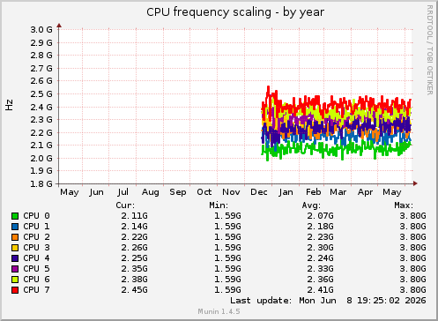Click CPU 5 current value '2.35G'

click(135, 269)
